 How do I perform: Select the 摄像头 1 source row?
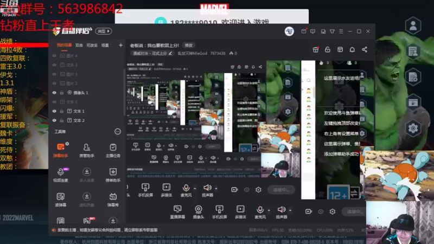(87, 93)
